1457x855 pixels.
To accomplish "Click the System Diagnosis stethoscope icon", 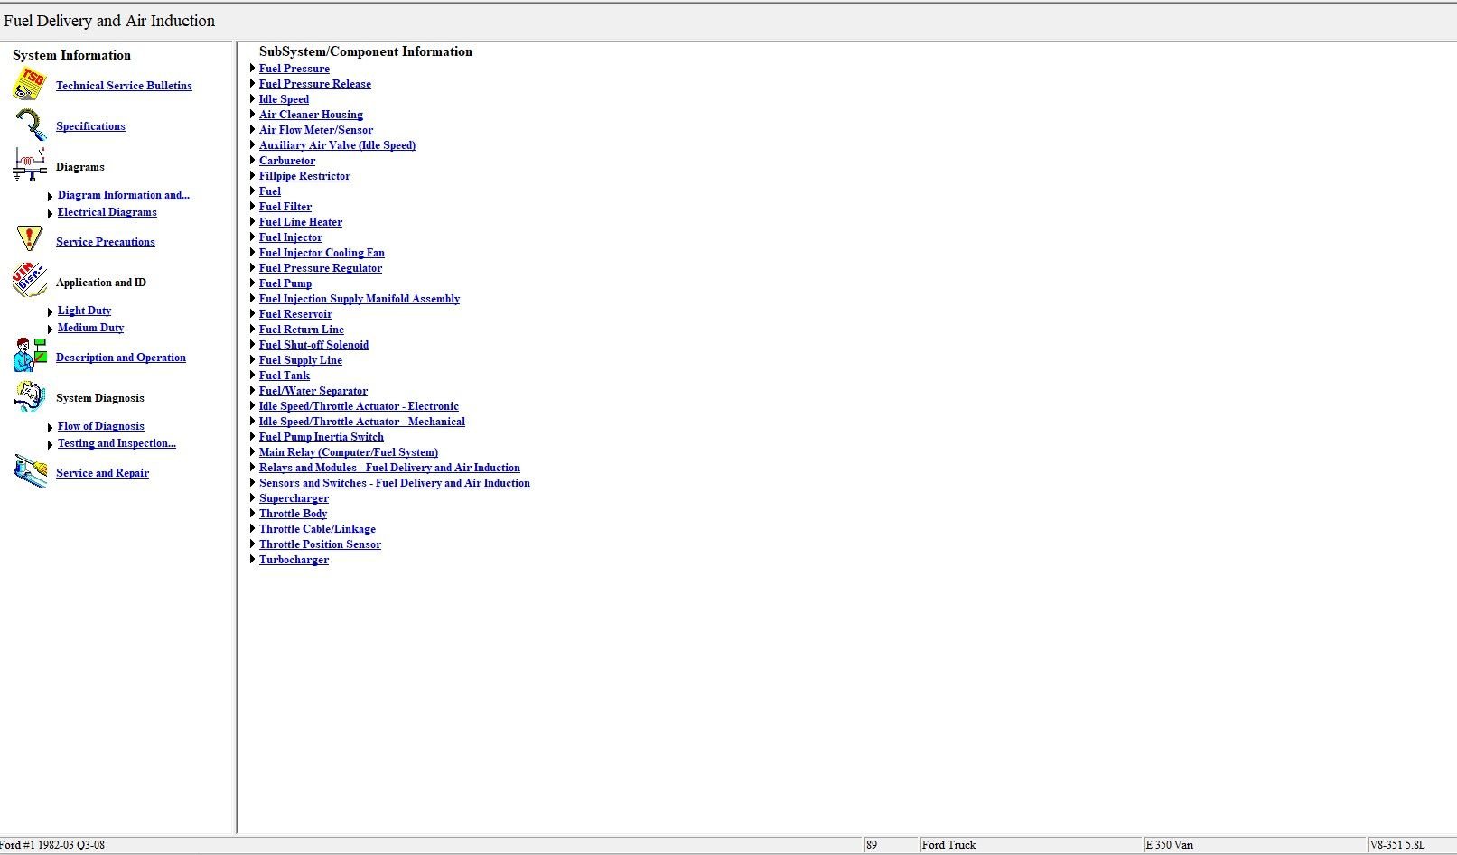I will 30,396.
